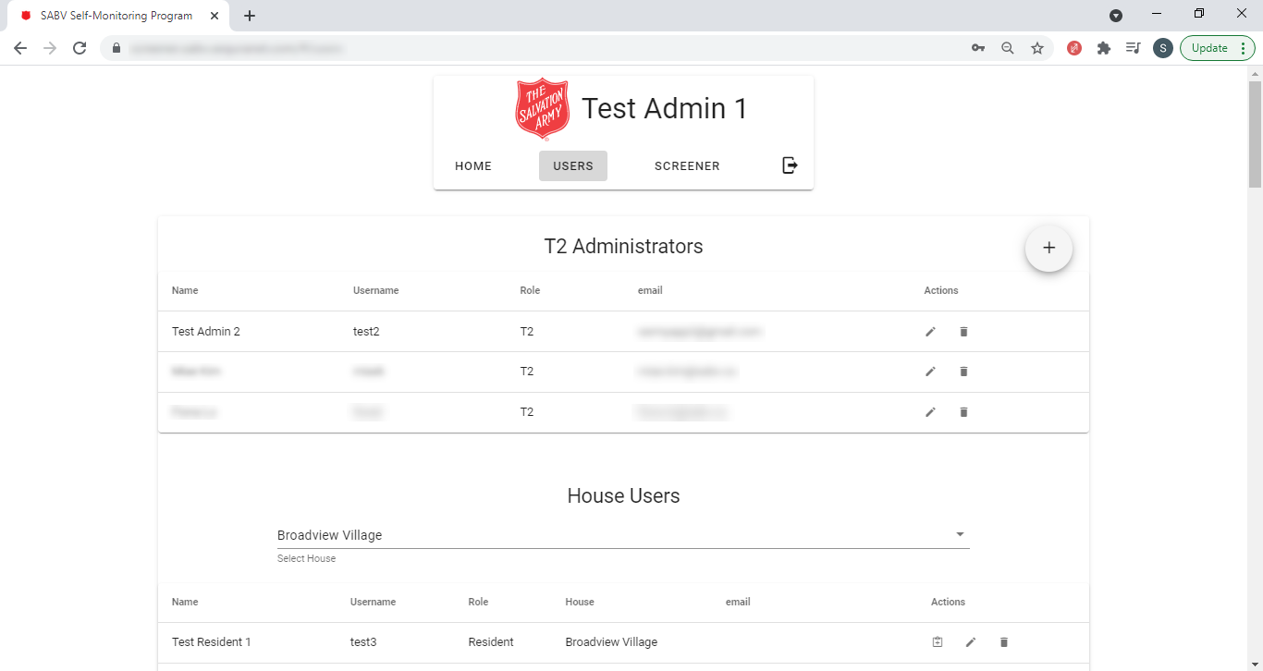Click the 'Resident' role cell
This screenshot has width=1263, height=671.
(x=491, y=642)
